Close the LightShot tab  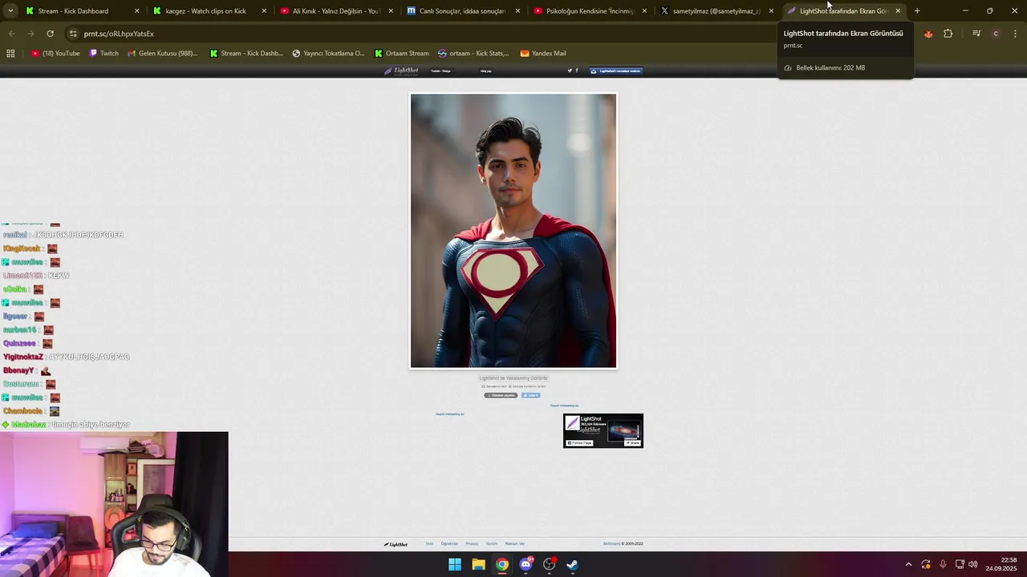[x=898, y=11]
